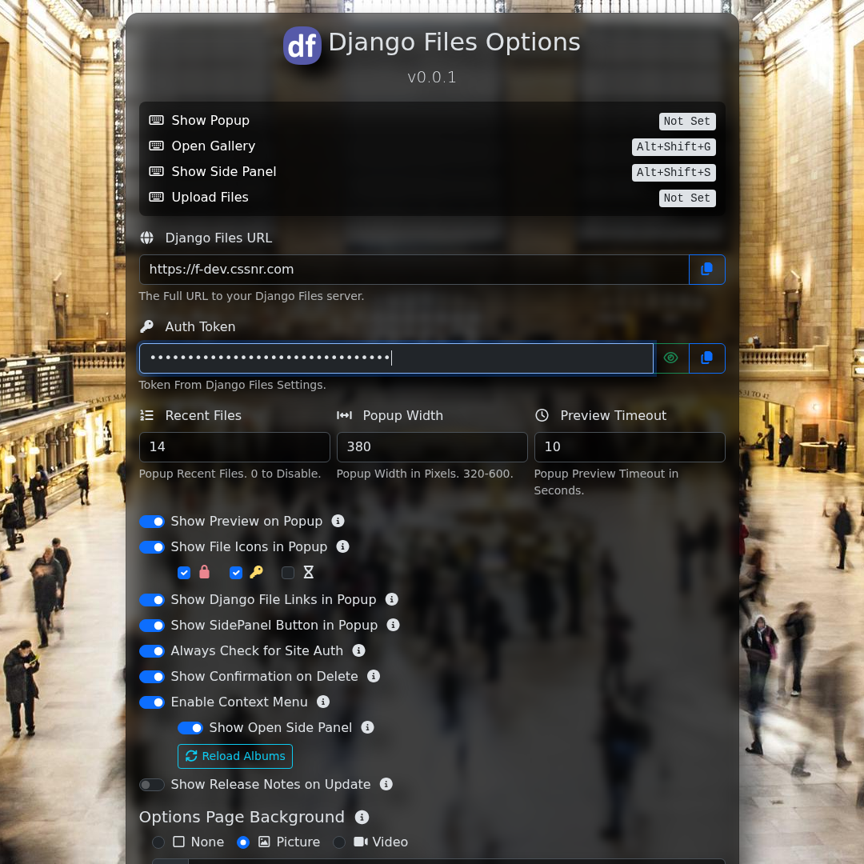Click the Popup Width input field
Viewport: 864px width, 864px height.
[x=432, y=447]
